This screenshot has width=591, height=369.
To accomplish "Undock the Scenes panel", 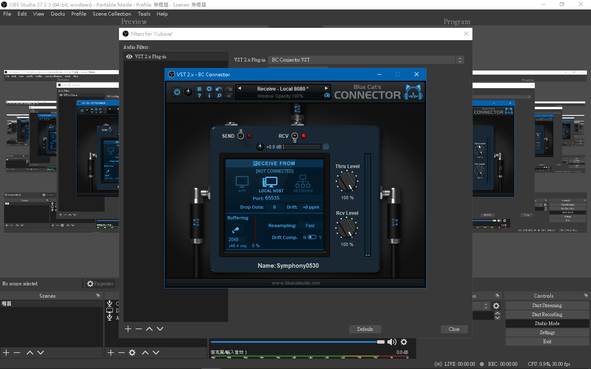I will [x=98, y=296].
